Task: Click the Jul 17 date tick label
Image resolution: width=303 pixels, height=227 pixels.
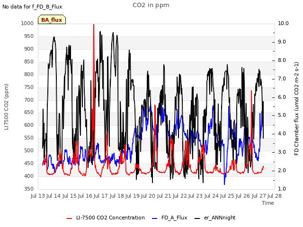Action: (x=101, y=196)
